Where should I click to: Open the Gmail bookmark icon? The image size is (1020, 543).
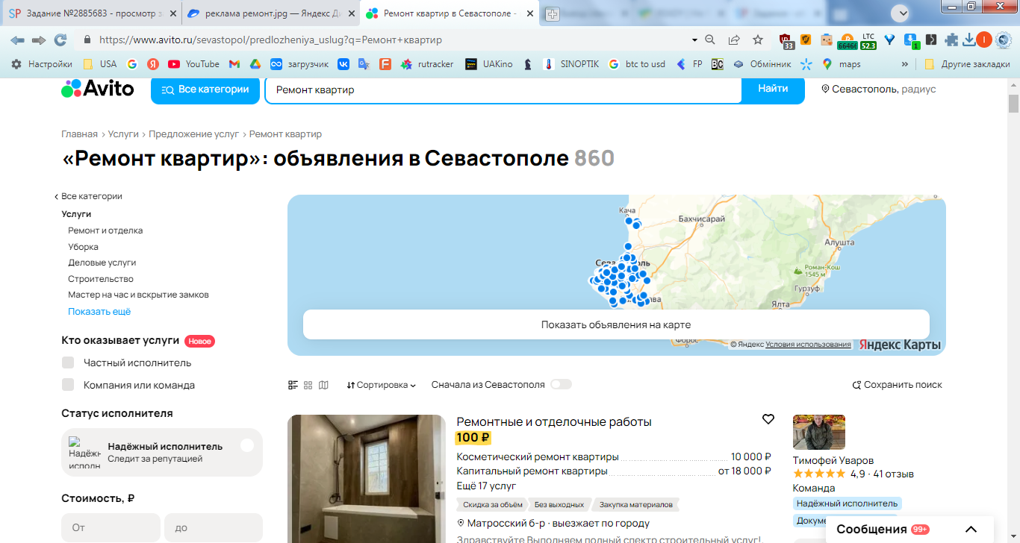234,64
